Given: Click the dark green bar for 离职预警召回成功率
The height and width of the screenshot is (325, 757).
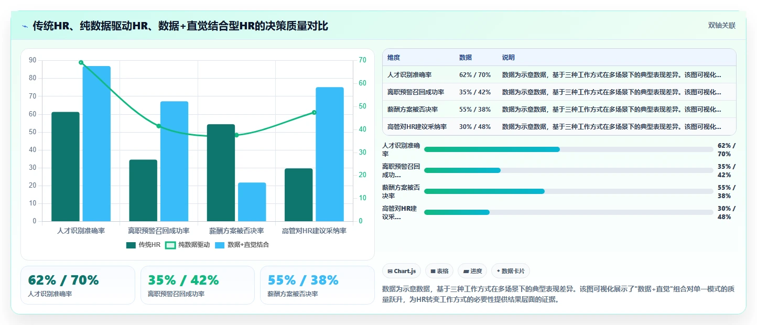Looking at the screenshot, I should [x=143, y=190].
